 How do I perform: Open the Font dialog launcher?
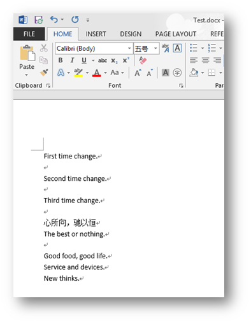click(x=181, y=86)
